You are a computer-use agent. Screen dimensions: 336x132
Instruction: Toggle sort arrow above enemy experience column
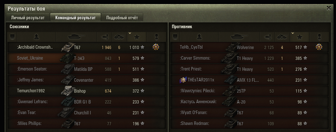point(293,33)
